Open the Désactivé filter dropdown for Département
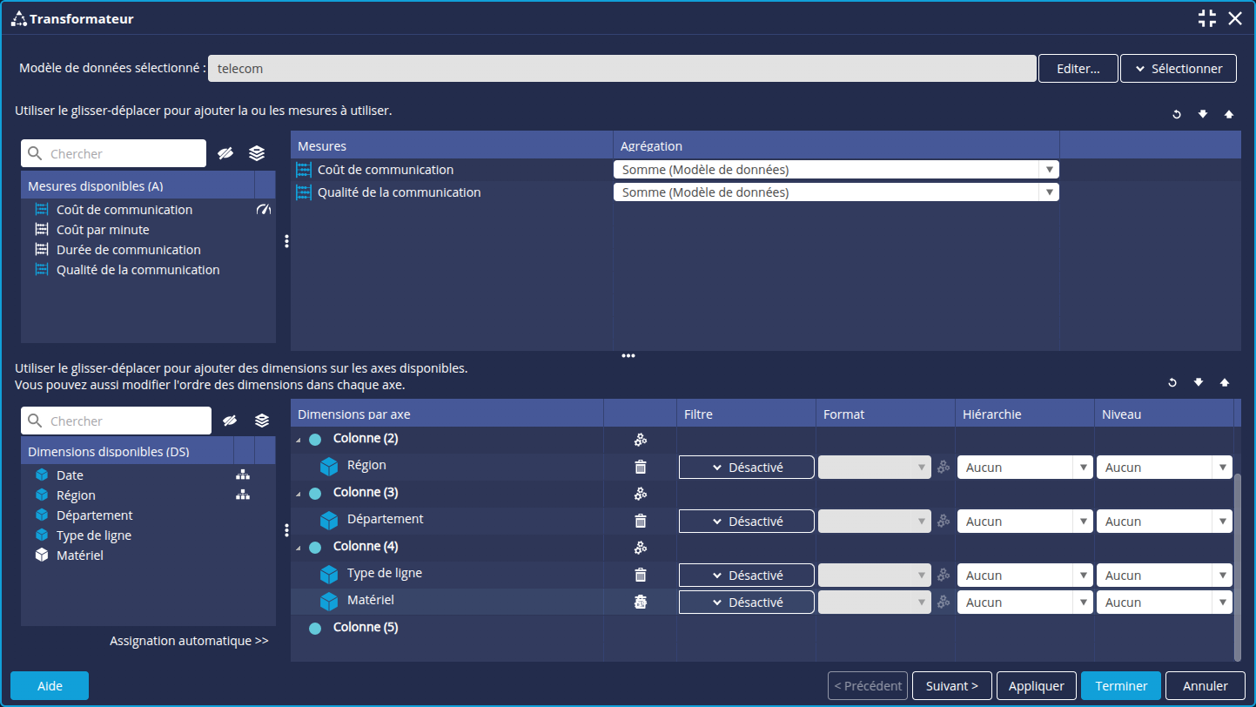The height and width of the screenshot is (707, 1256). pos(747,522)
